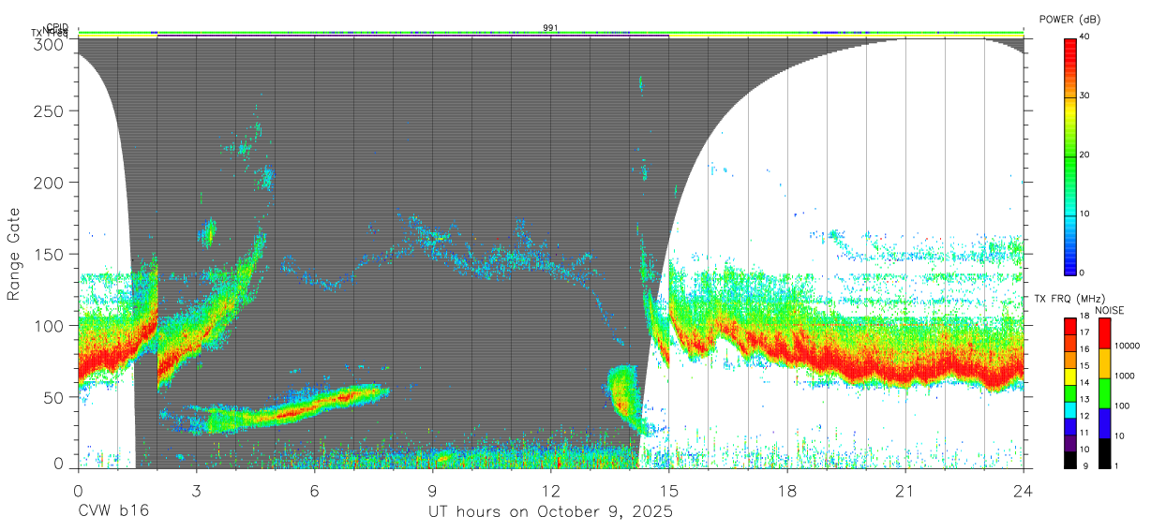The width and height of the screenshot is (1151, 531).
Task: Click the 3 hour x-axis tick label
Action: click(x=196, y=489)
